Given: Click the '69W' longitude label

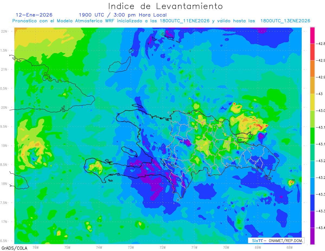Looking at the screenshot, I should point(258,247).
